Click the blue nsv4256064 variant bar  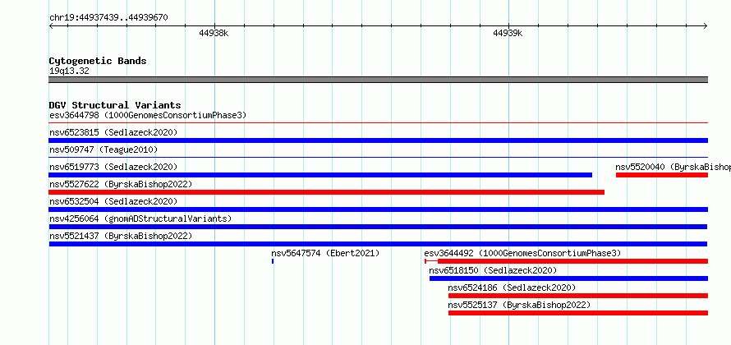coord(378,227)
